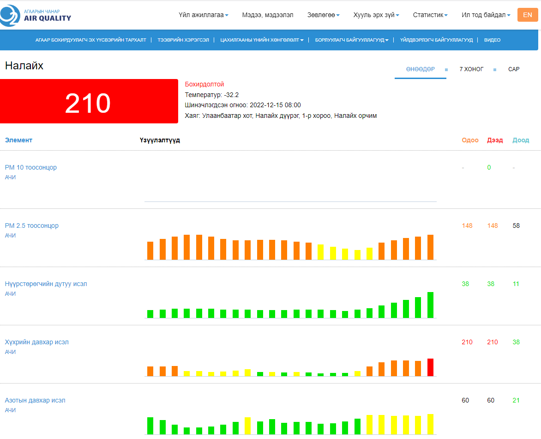Switch to the 7 хоног tab

coord(471,69)
